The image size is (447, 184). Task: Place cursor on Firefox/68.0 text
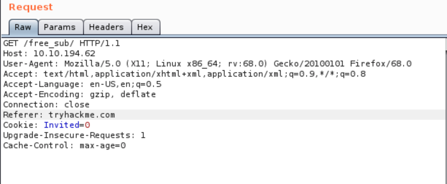[381, 64]
